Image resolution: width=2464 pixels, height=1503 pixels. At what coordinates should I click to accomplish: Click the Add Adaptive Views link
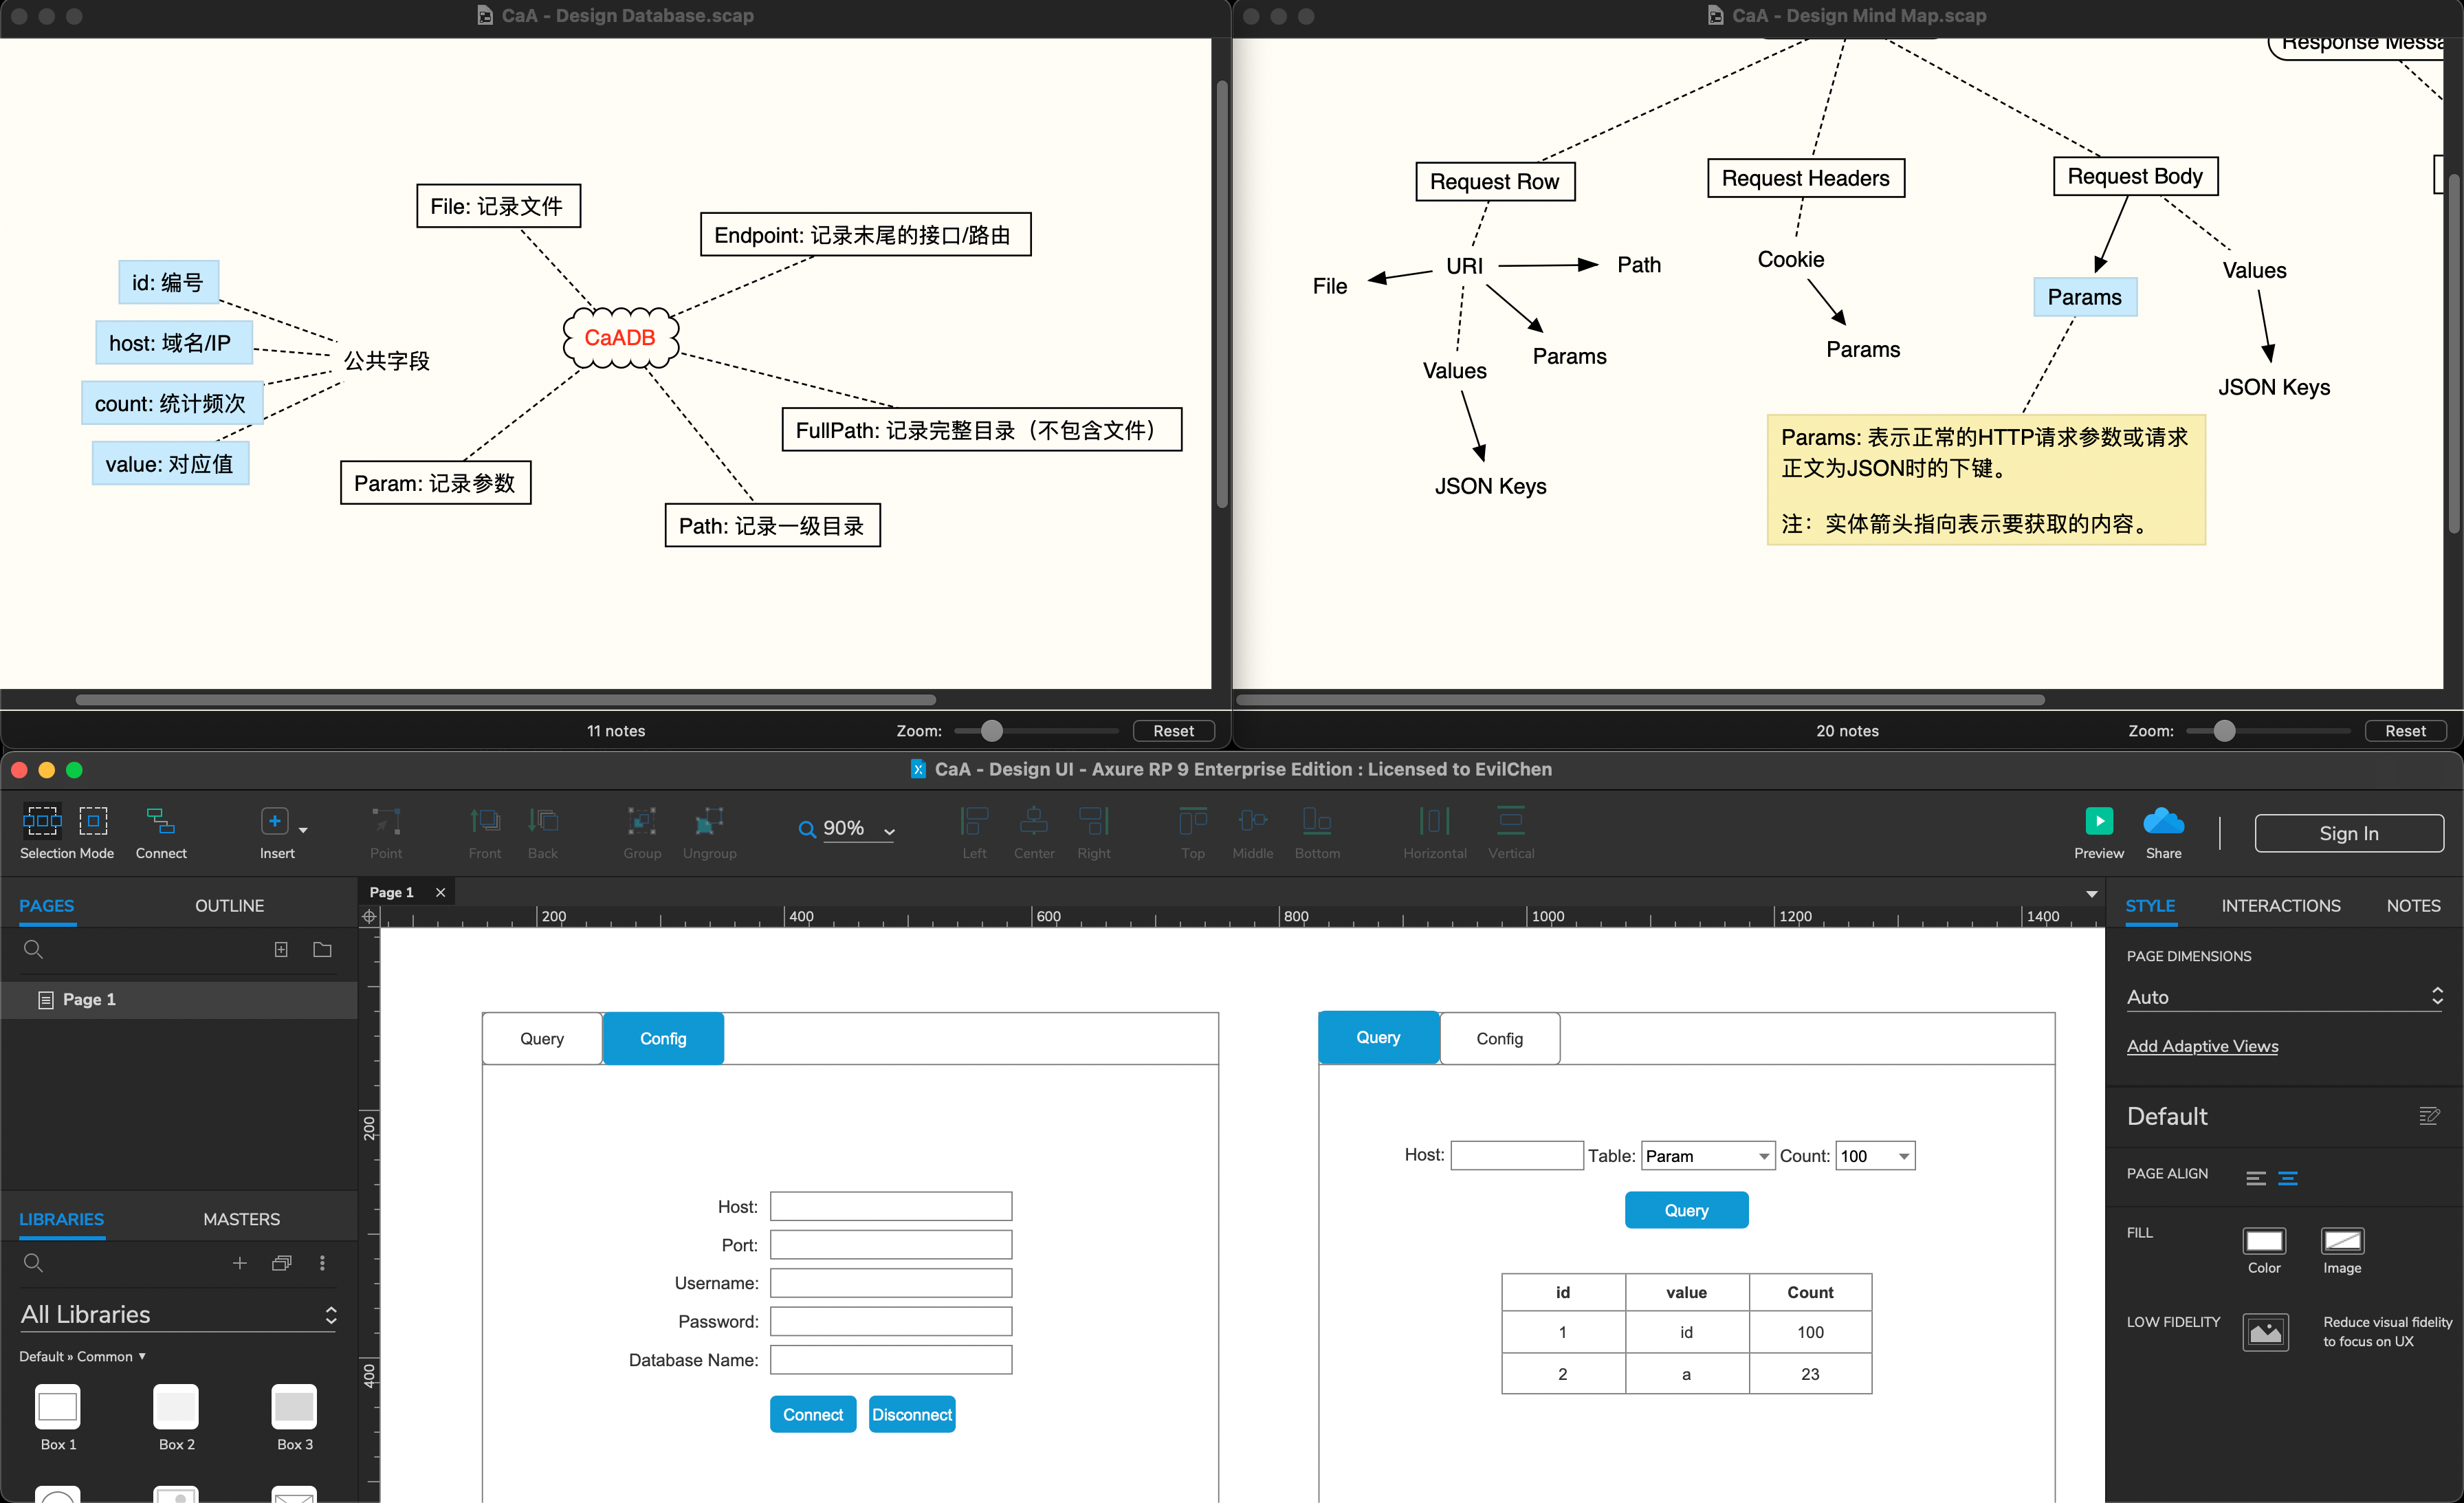2202,1046
